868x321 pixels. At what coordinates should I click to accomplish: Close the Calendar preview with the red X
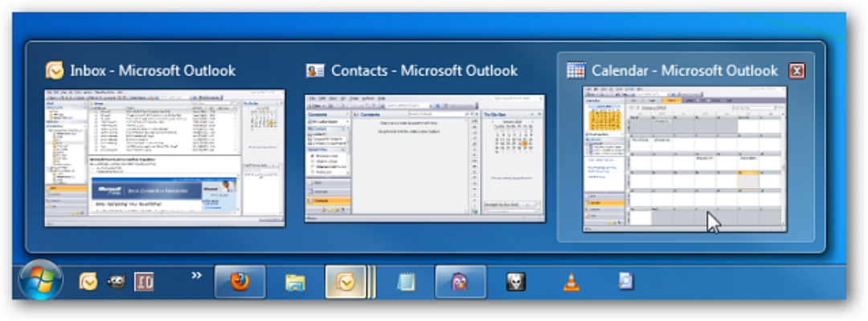point(796,71)
